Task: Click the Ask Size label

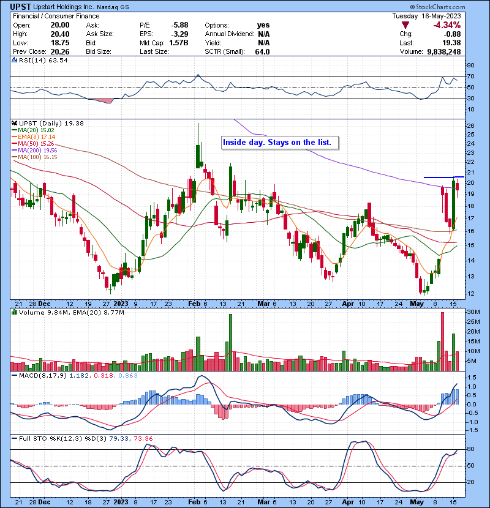Action: [100, 34]
